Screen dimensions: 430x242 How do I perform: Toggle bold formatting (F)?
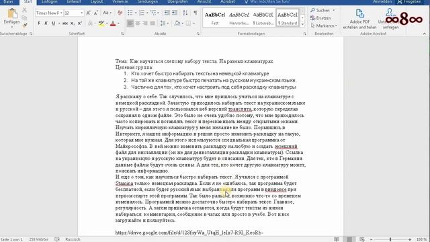click(x=39, y=24)
